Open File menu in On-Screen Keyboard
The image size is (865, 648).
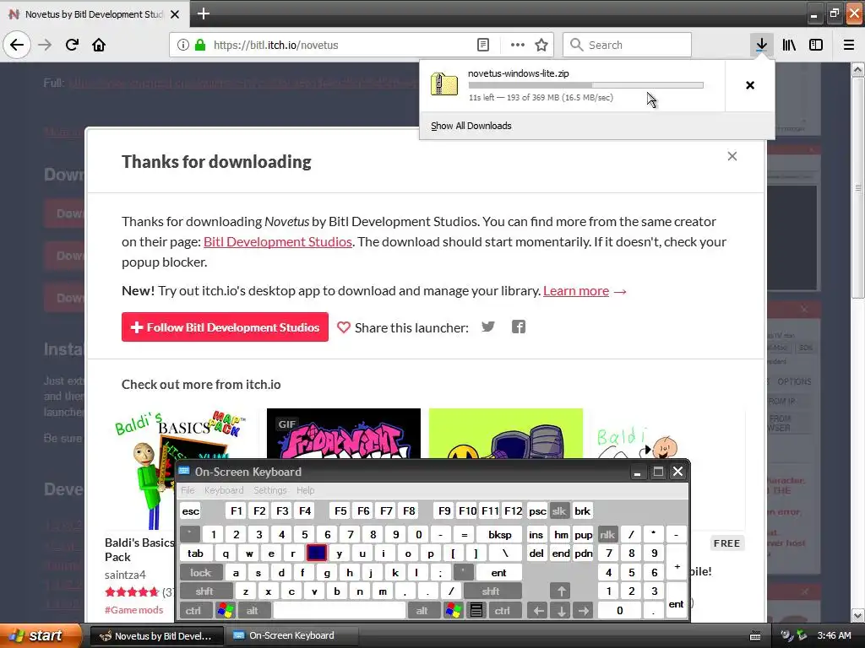pos(188,490)
